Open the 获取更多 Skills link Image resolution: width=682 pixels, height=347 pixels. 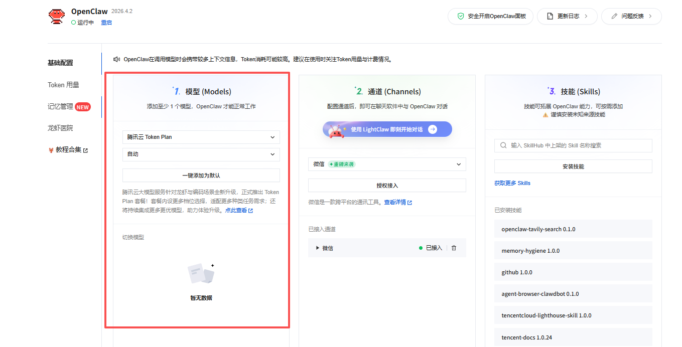[512, 183]
